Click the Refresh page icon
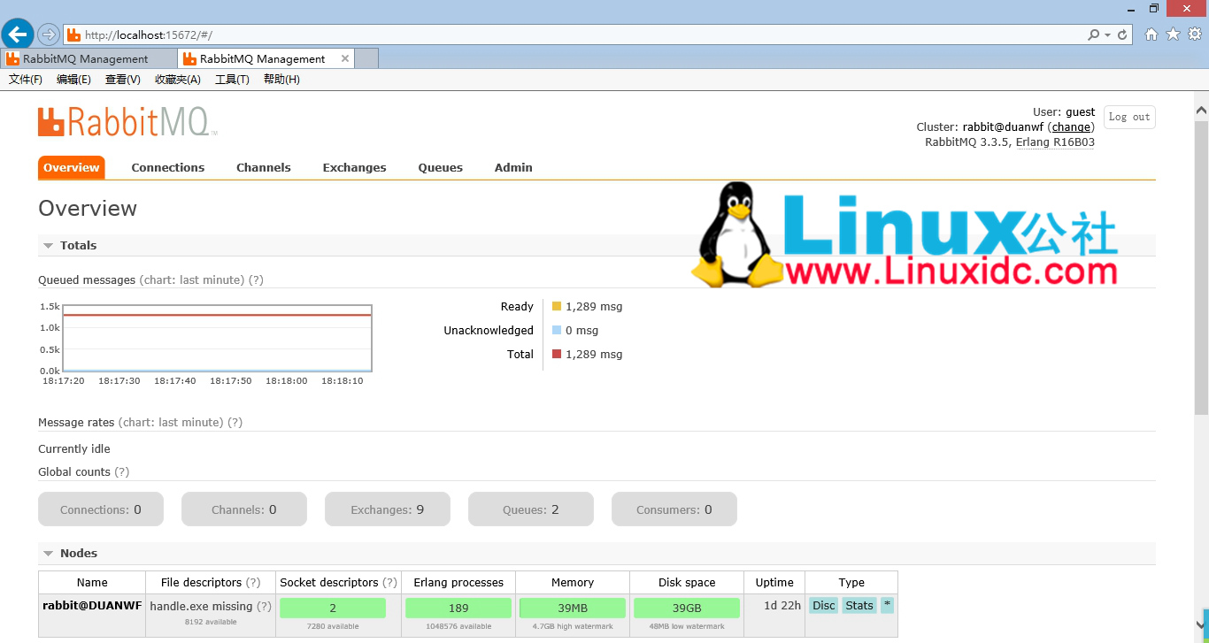The height and width of the screenshot is (643, 1209). pyautogui.click(x=1122, y=34)
